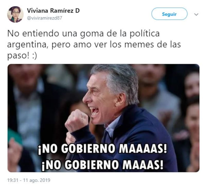
Task: Select the word política in the tweet
Action: [x=145, y=34]
